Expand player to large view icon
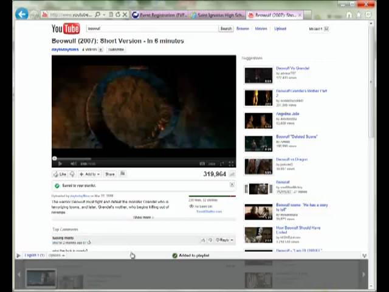 pos(222,164)
